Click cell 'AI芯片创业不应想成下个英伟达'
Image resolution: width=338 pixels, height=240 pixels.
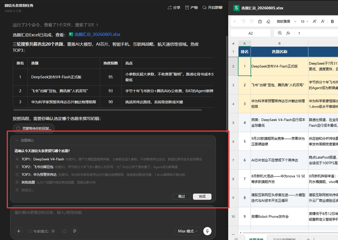(279, 160)
